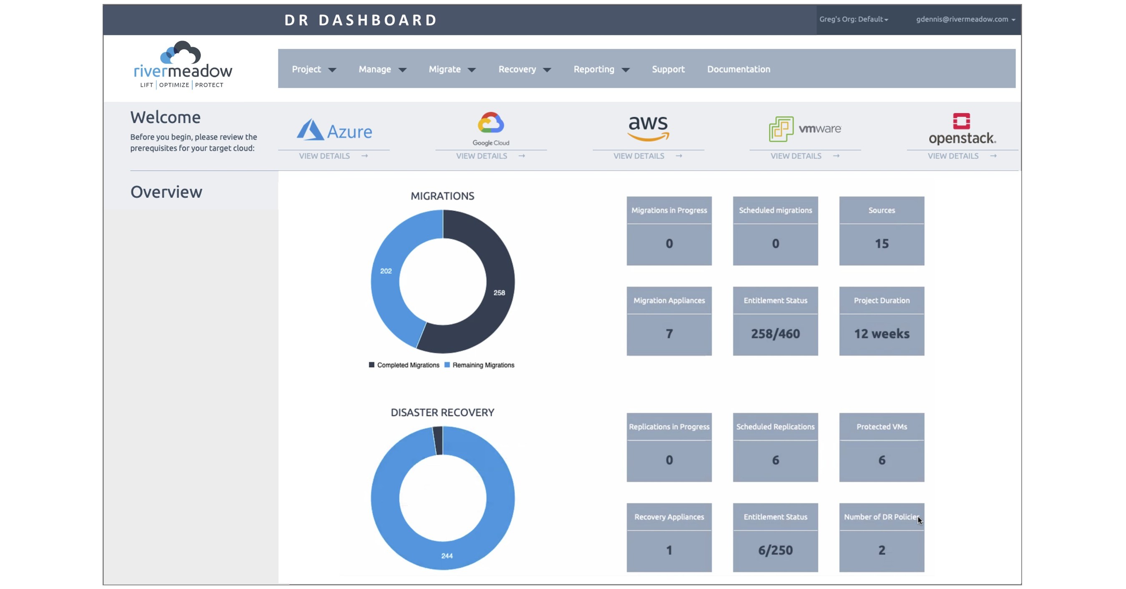The image size is (1126, 589).
Task: Click the View Details arrow under AWS
Action: click(679, 156)
